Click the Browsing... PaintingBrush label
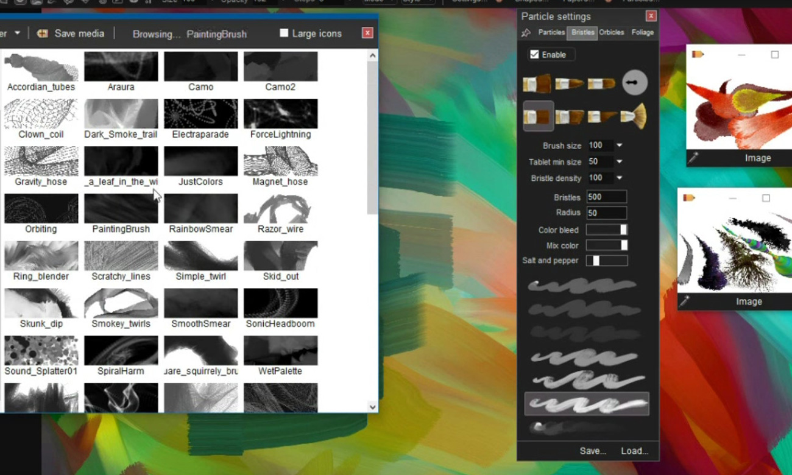Image resolution: width=792 pixels, height=475 pixels. point(189,34)
